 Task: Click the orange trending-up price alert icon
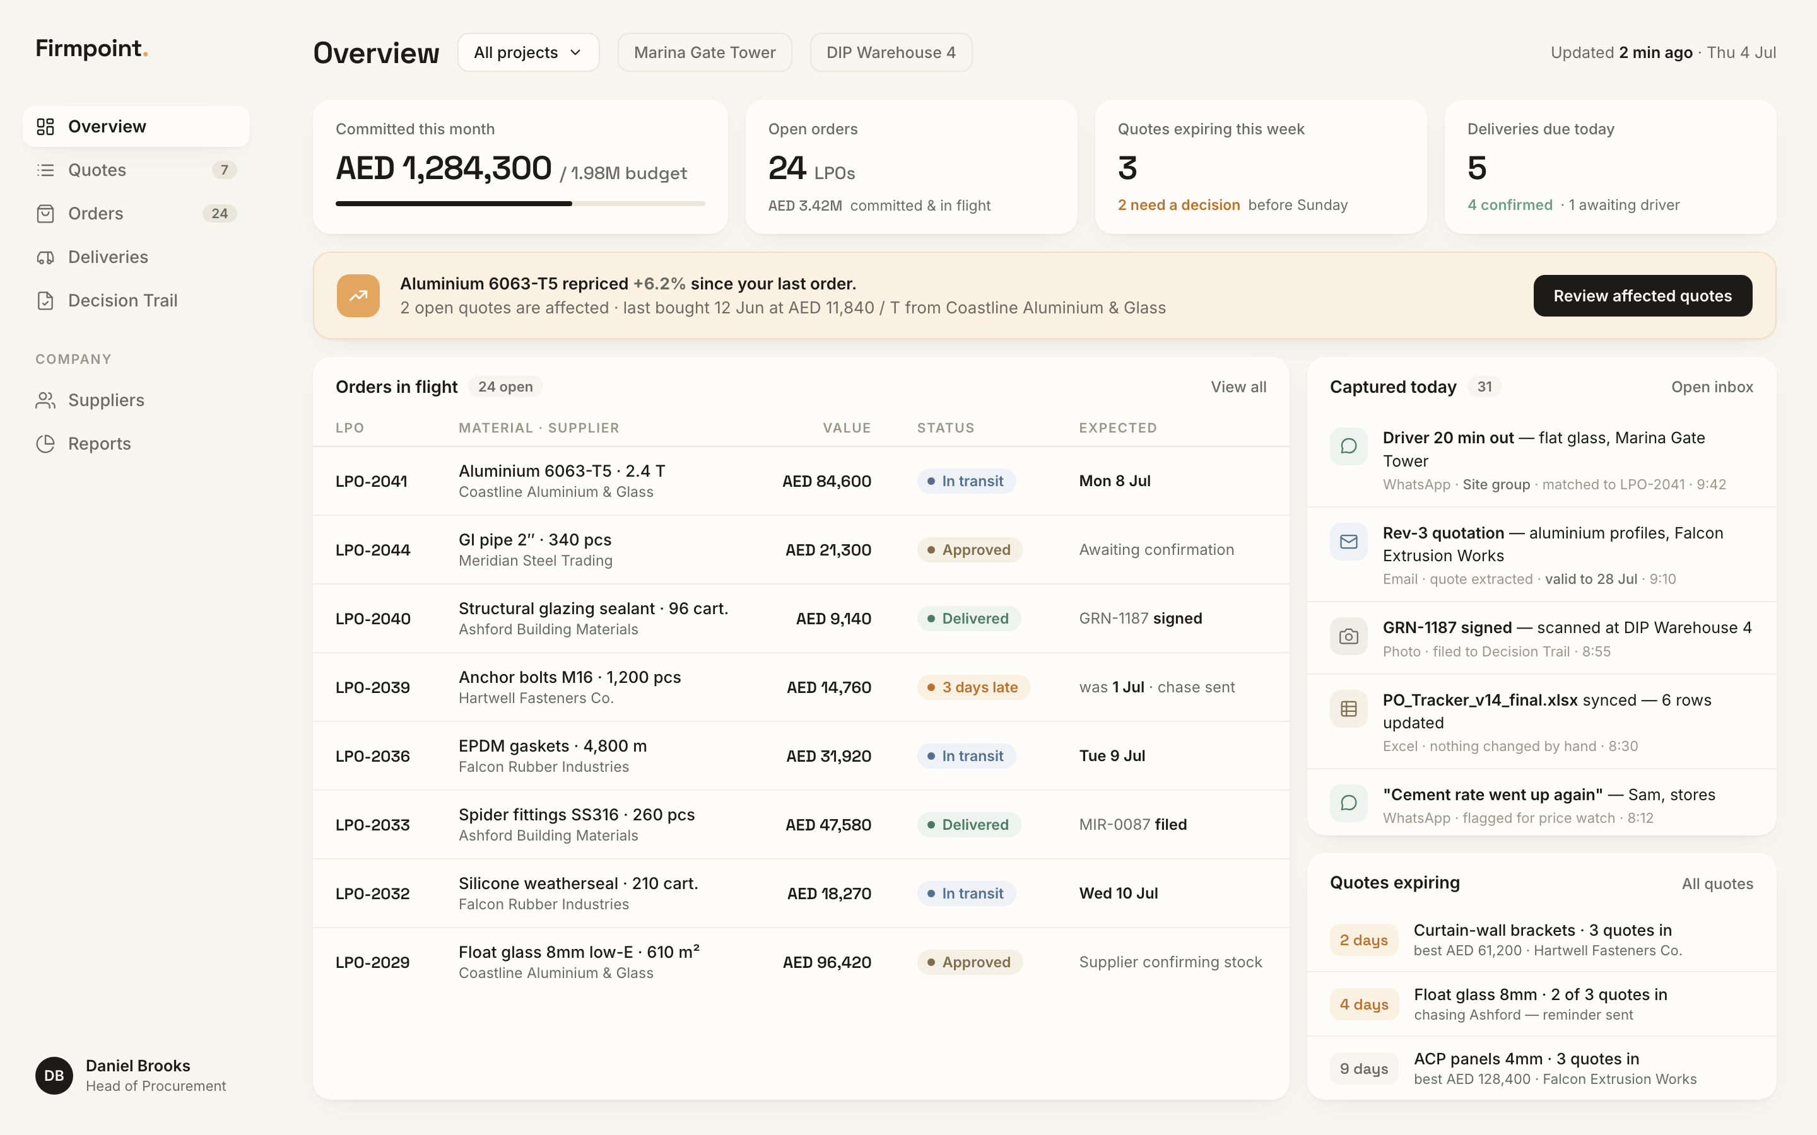(358, 296)
